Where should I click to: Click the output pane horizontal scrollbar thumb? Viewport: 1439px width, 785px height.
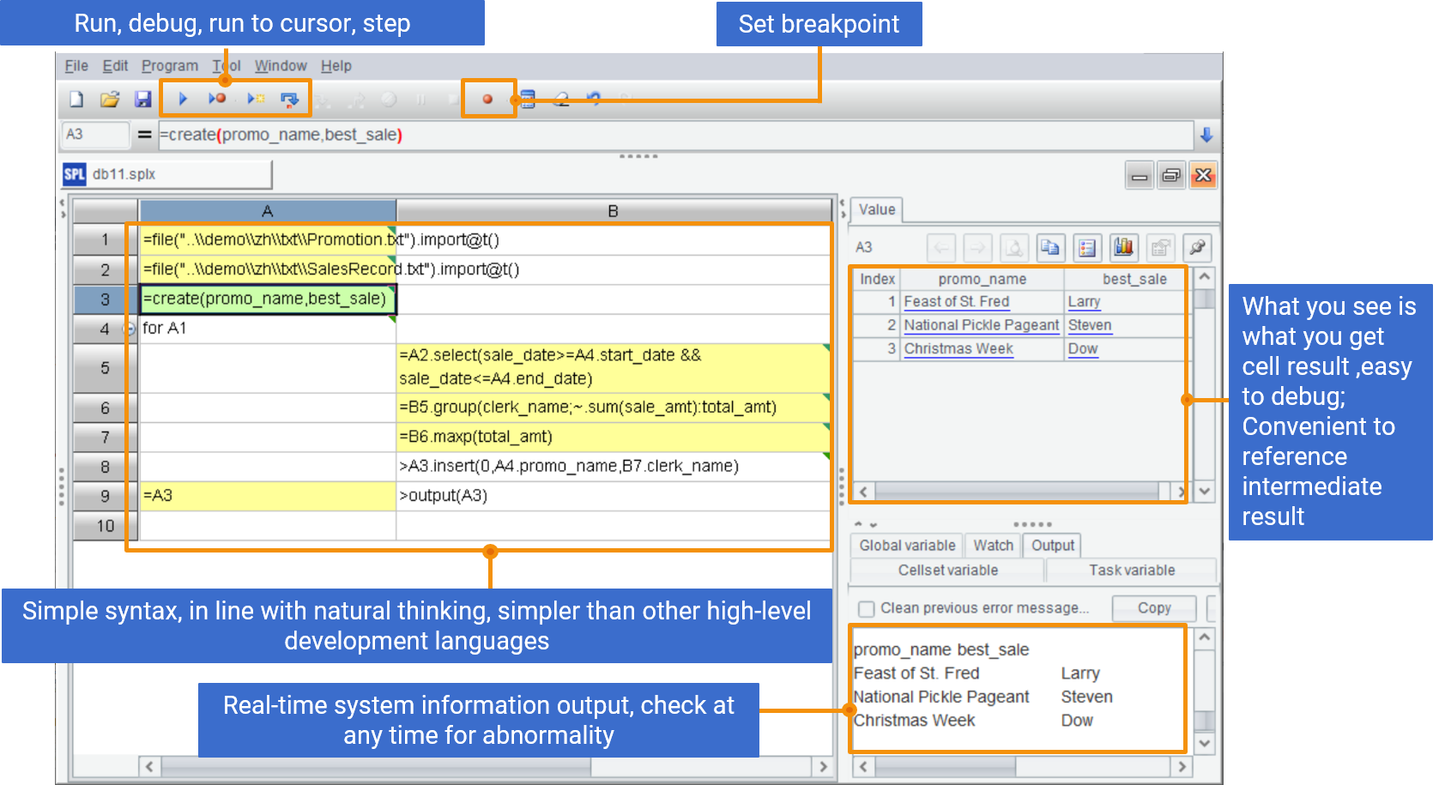[945, 766]
